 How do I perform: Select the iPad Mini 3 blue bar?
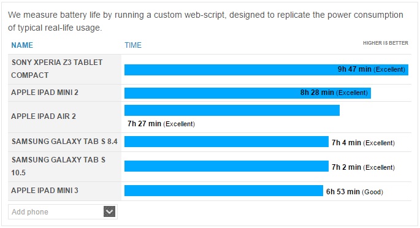pyautogui.click(x=224, y=191)
